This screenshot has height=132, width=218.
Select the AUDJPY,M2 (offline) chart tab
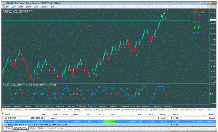(72, 110)
